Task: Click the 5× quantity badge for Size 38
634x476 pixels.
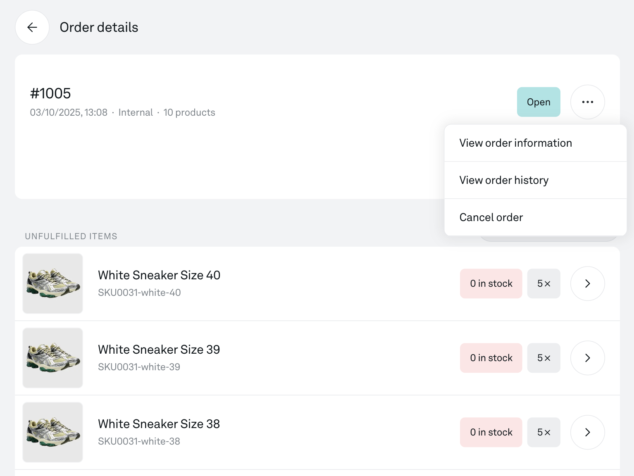Action: [x=543, y=432]
